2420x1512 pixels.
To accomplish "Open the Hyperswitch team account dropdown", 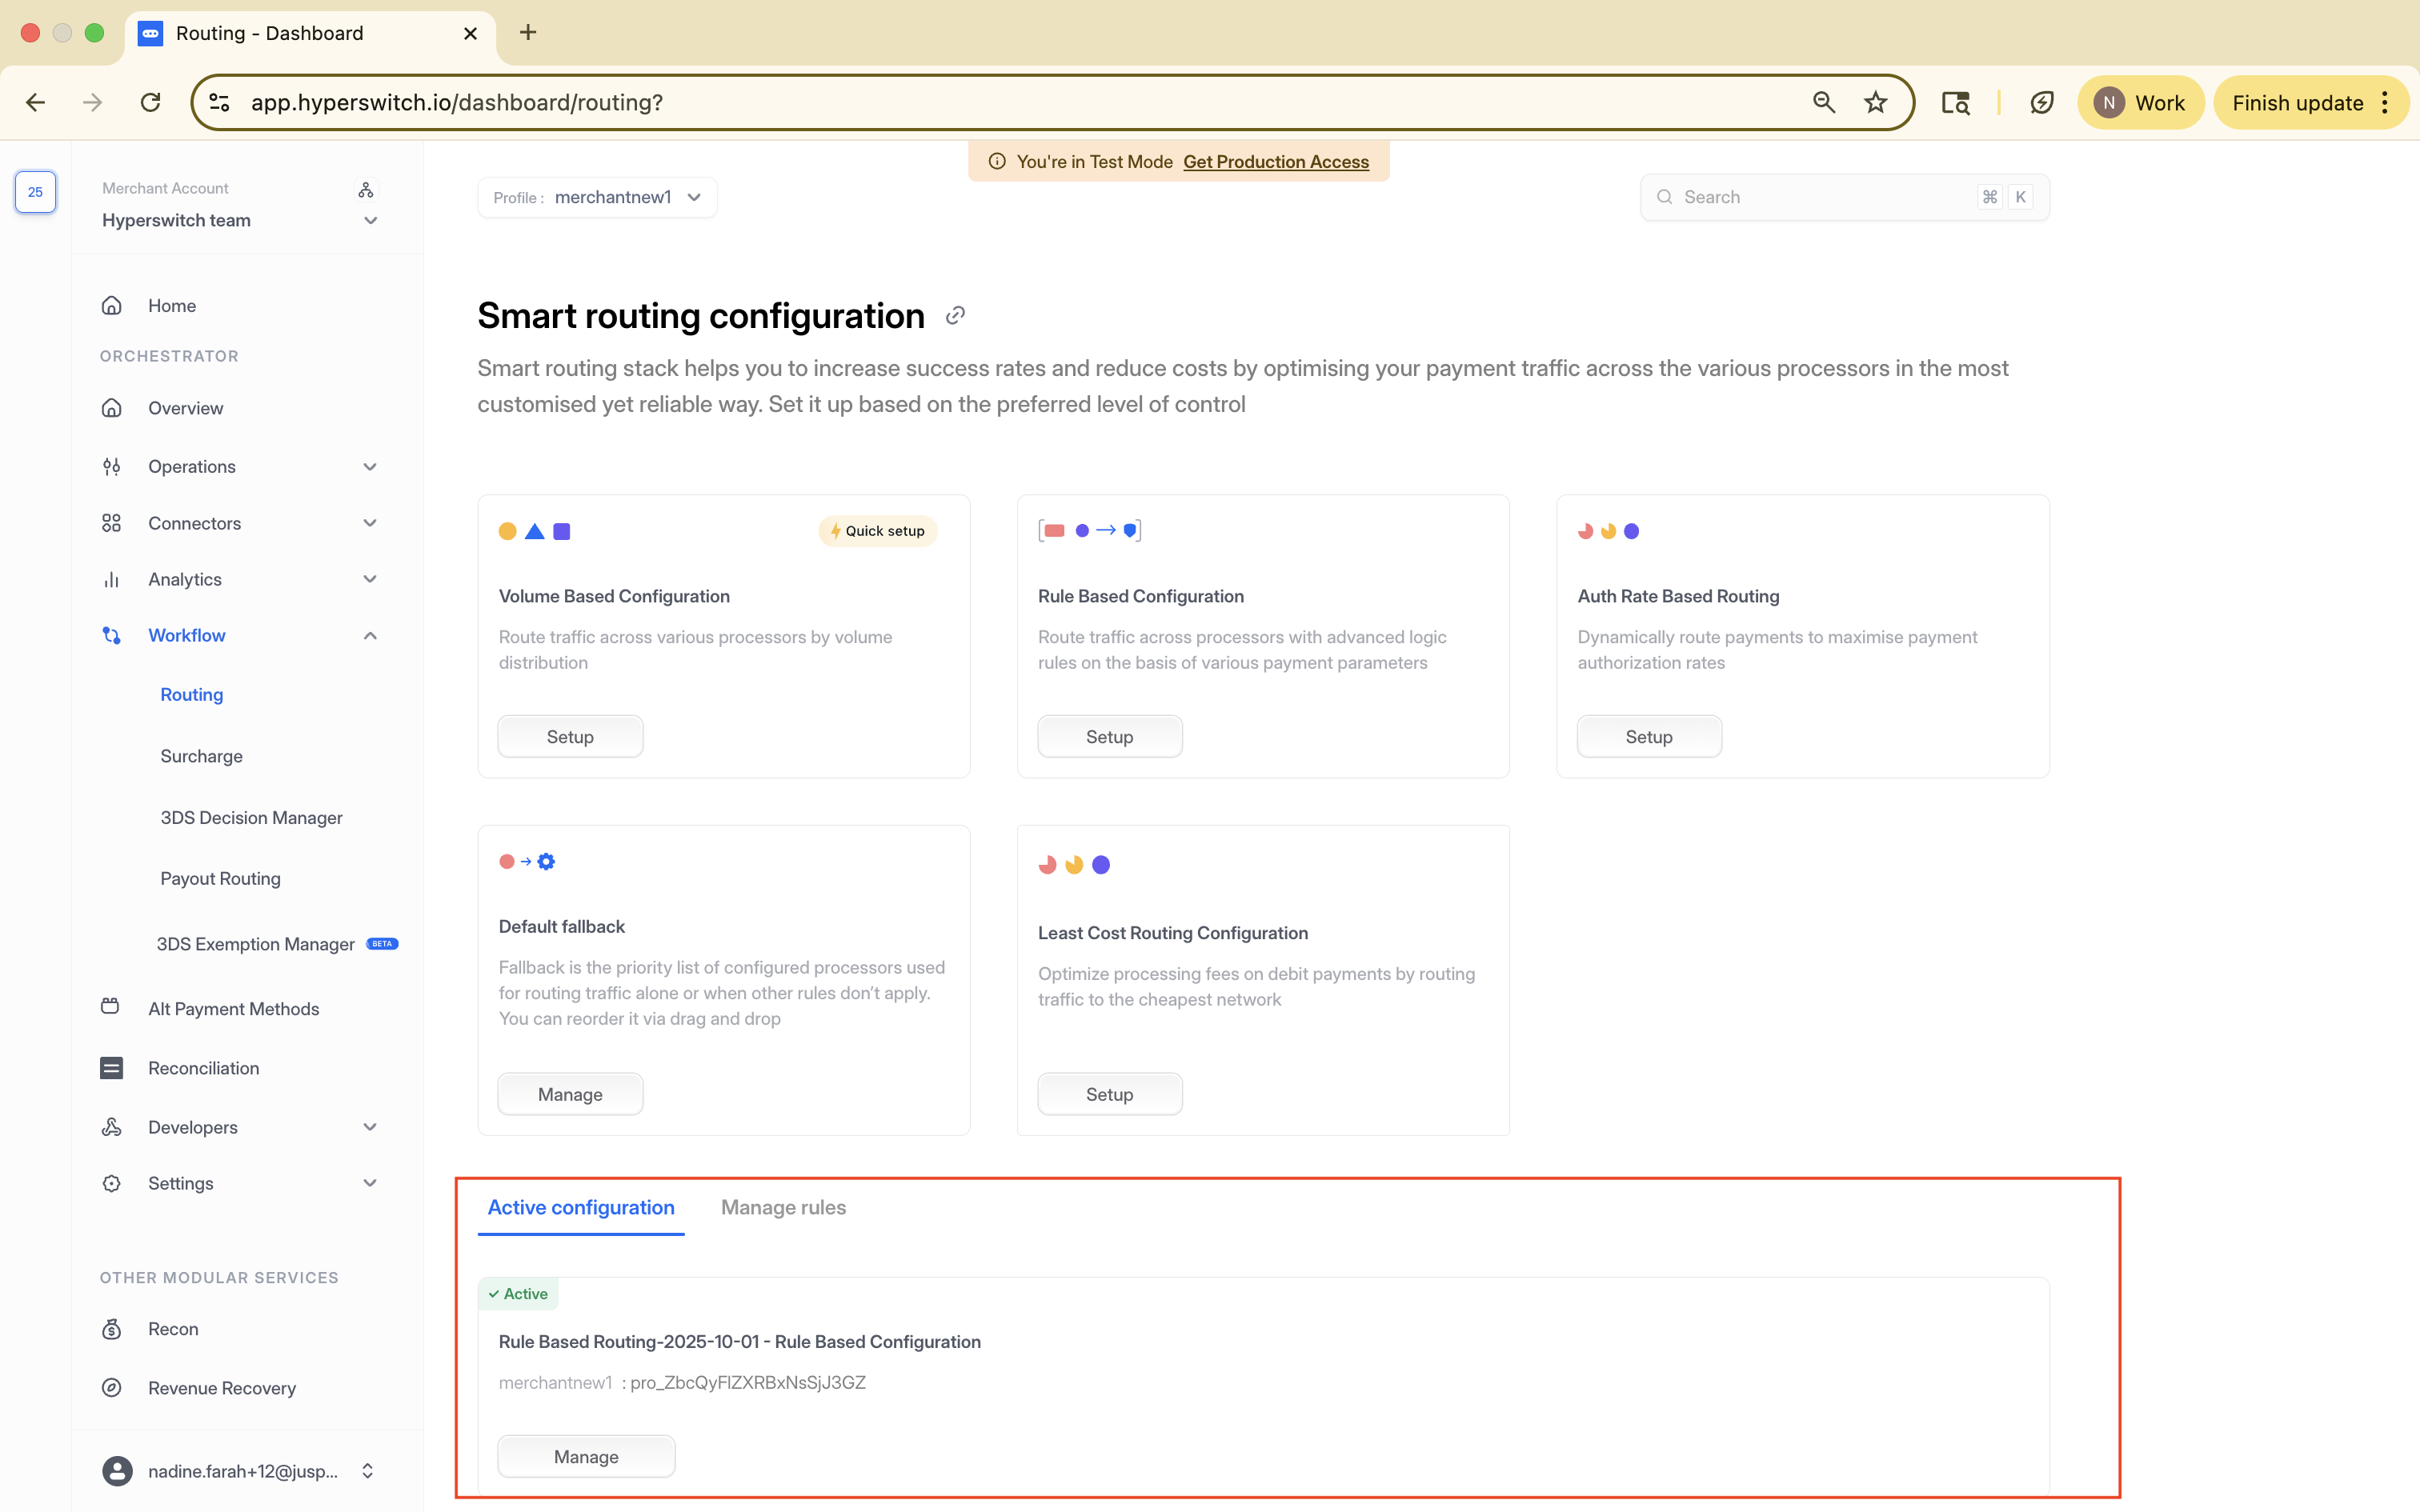I will pos(369,221).
